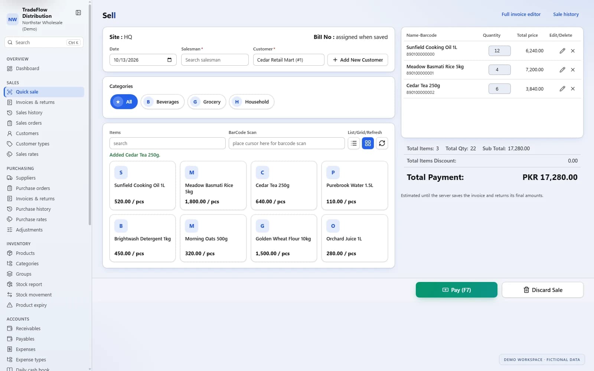
Task: Click the green Pay (F7) button
Action: [457, 290]
